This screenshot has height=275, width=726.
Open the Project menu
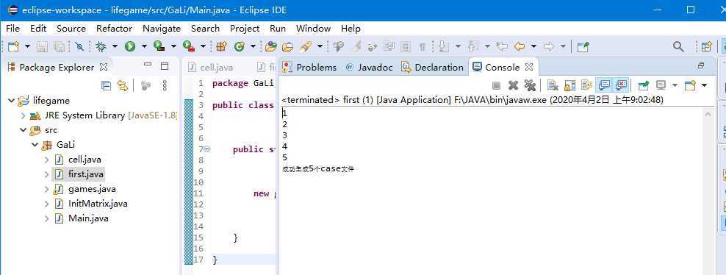[245, 28]
